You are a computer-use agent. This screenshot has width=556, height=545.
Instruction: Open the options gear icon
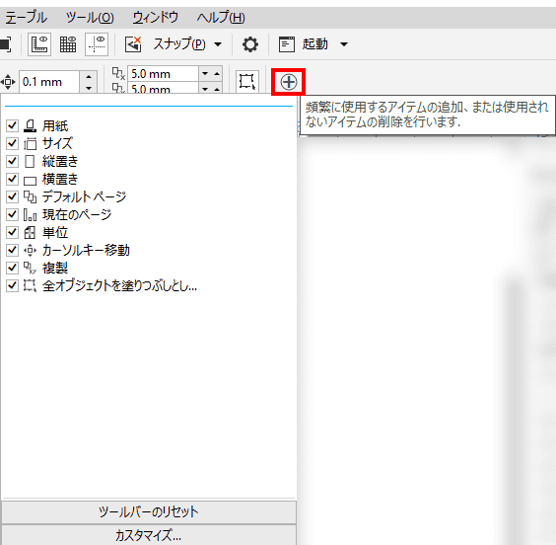coord(250,44)
